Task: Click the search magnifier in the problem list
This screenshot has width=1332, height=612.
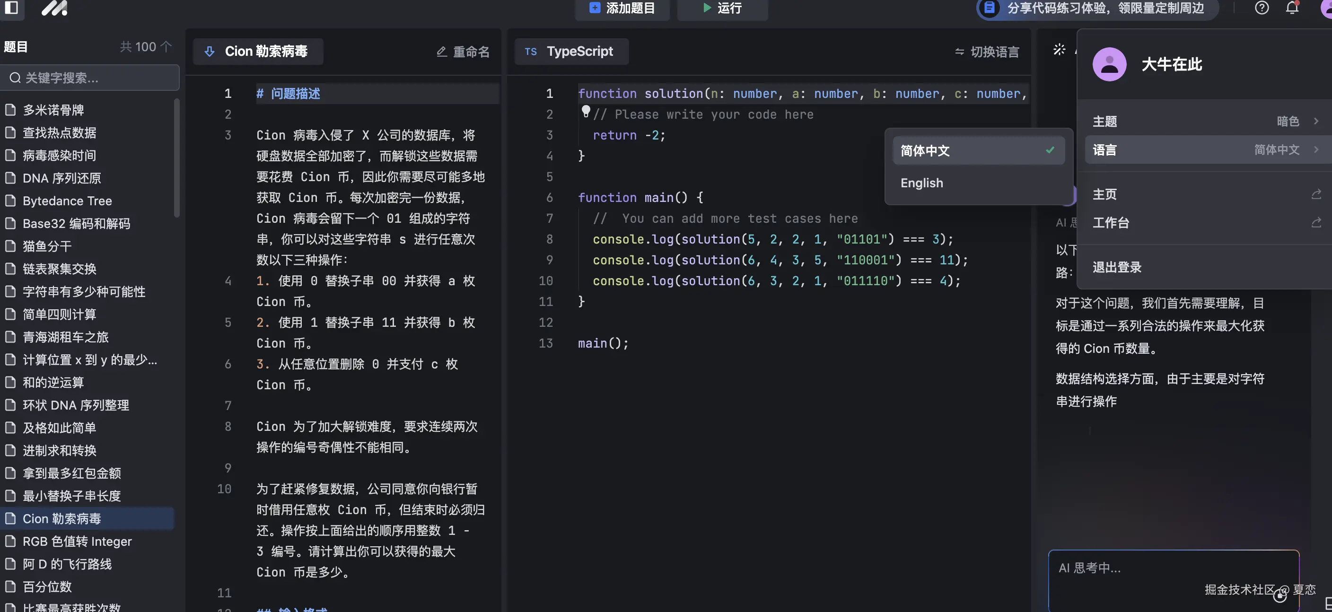Action: click(x=15, y=78)
